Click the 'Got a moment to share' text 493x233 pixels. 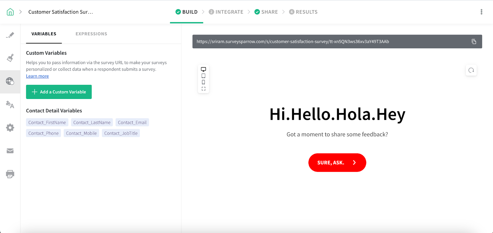(337, 134)
